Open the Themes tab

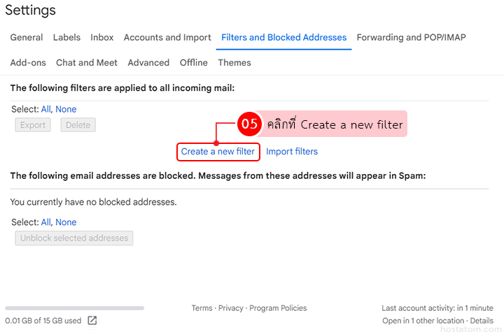[x=234, y=63]
